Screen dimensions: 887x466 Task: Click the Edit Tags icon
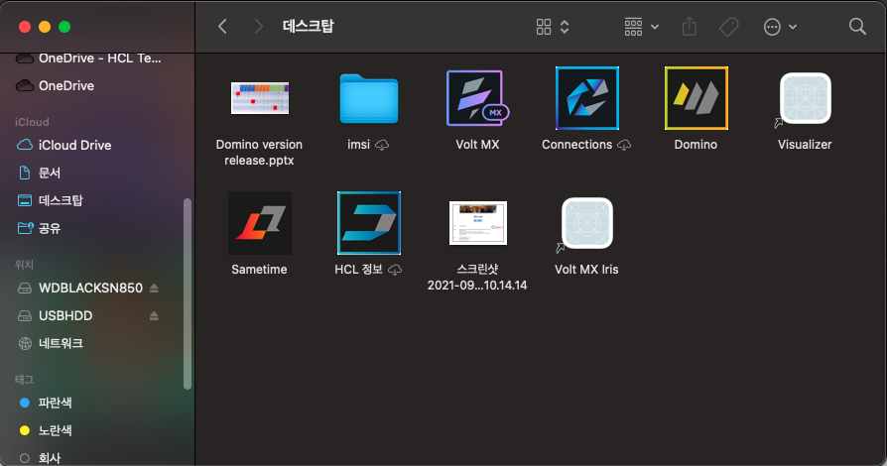(728, 27)
